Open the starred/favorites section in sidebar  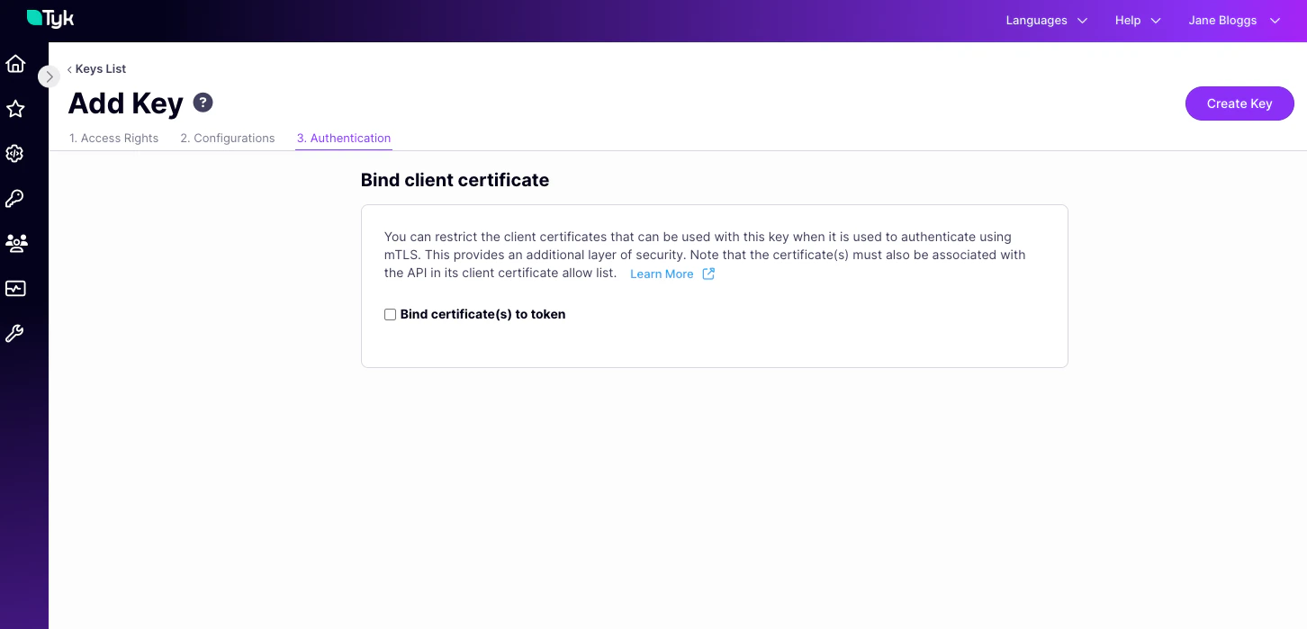(14, 109)
